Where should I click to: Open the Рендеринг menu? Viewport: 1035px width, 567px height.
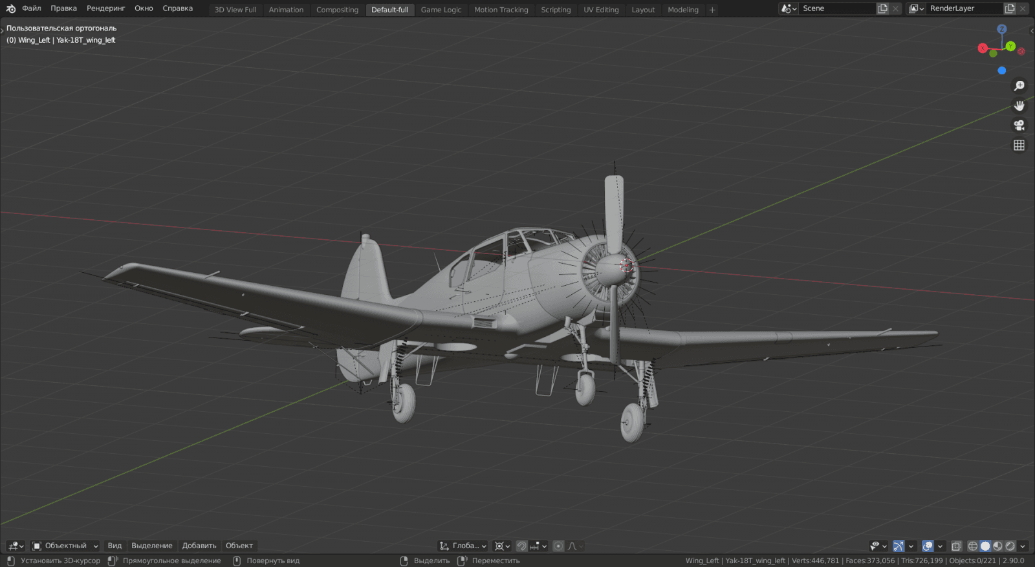[105, 8]
